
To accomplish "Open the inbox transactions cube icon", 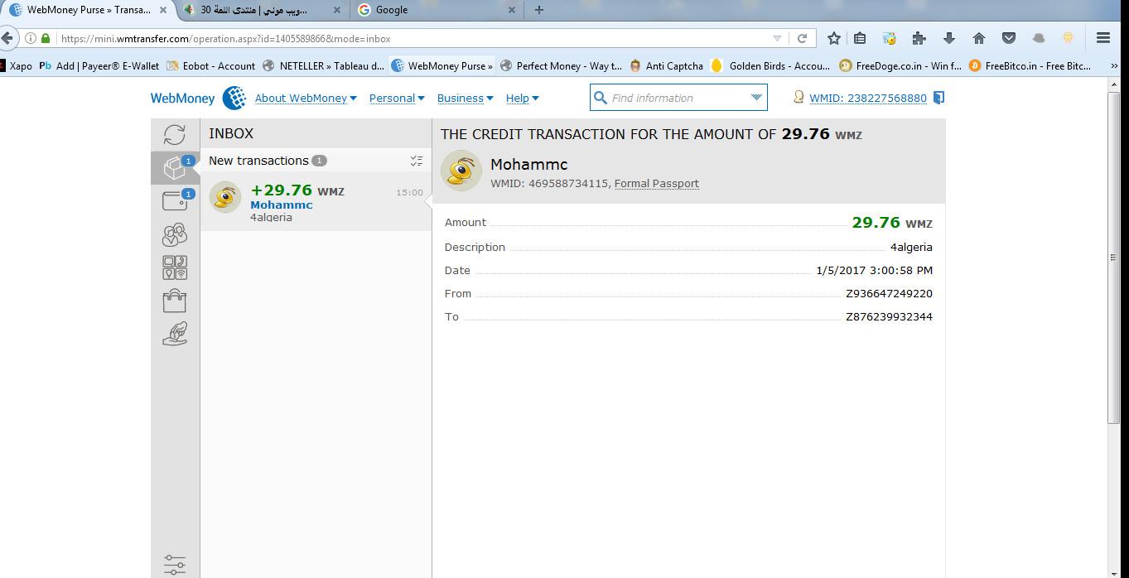I will click(x=175, y=168).
